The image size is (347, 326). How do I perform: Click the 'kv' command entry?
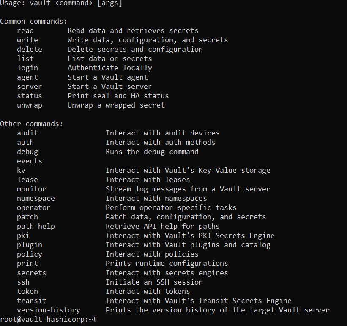[21, 170]
